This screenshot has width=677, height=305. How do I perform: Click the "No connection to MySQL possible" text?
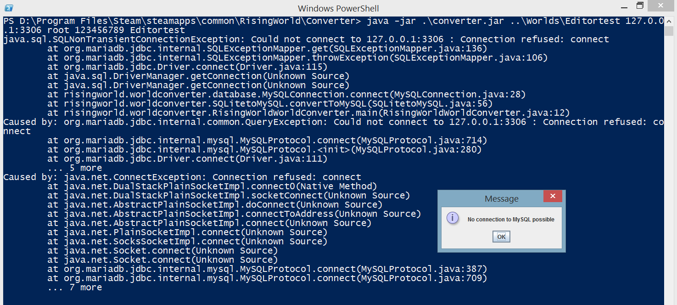tap(511, 220)
